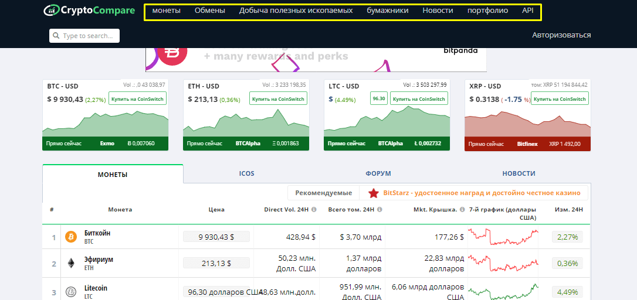Switch to the ICOS tab

246,173
